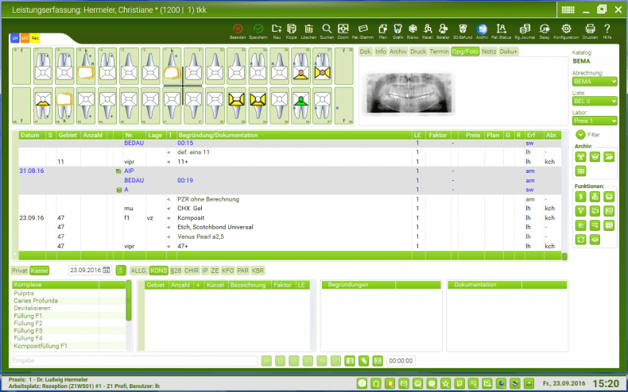The height and width of the screenshot is (392, 628).
Task: Click the refresh arrows function icon
Action: tap(581, 240)
